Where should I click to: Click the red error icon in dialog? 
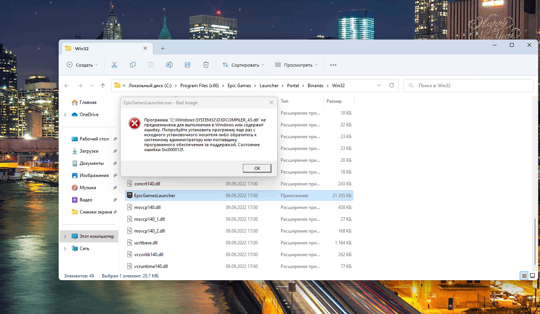[134, 123]
